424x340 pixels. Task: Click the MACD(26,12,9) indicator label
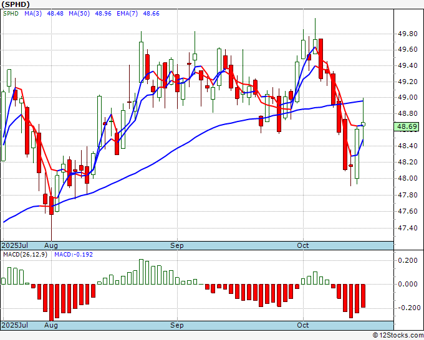25,255
